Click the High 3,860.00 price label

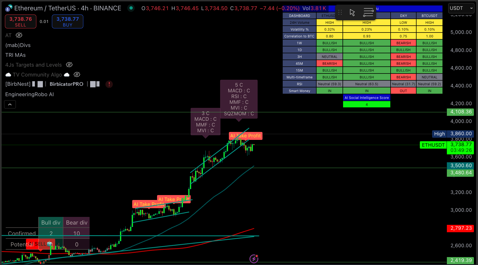[x=453, y=134]
